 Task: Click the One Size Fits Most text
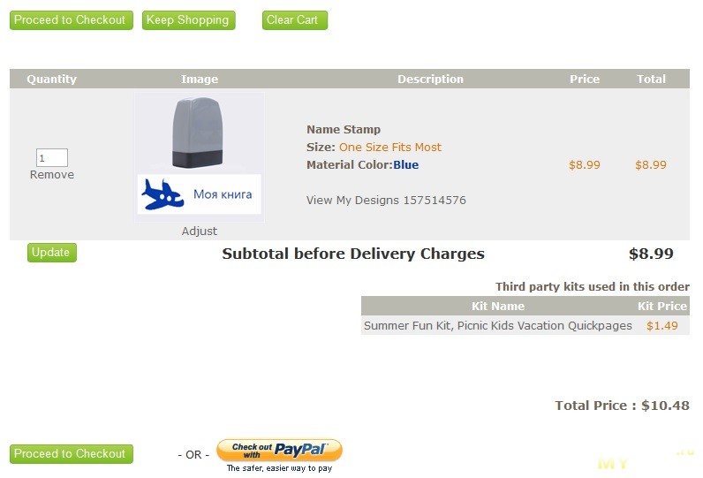pos(390,147)
